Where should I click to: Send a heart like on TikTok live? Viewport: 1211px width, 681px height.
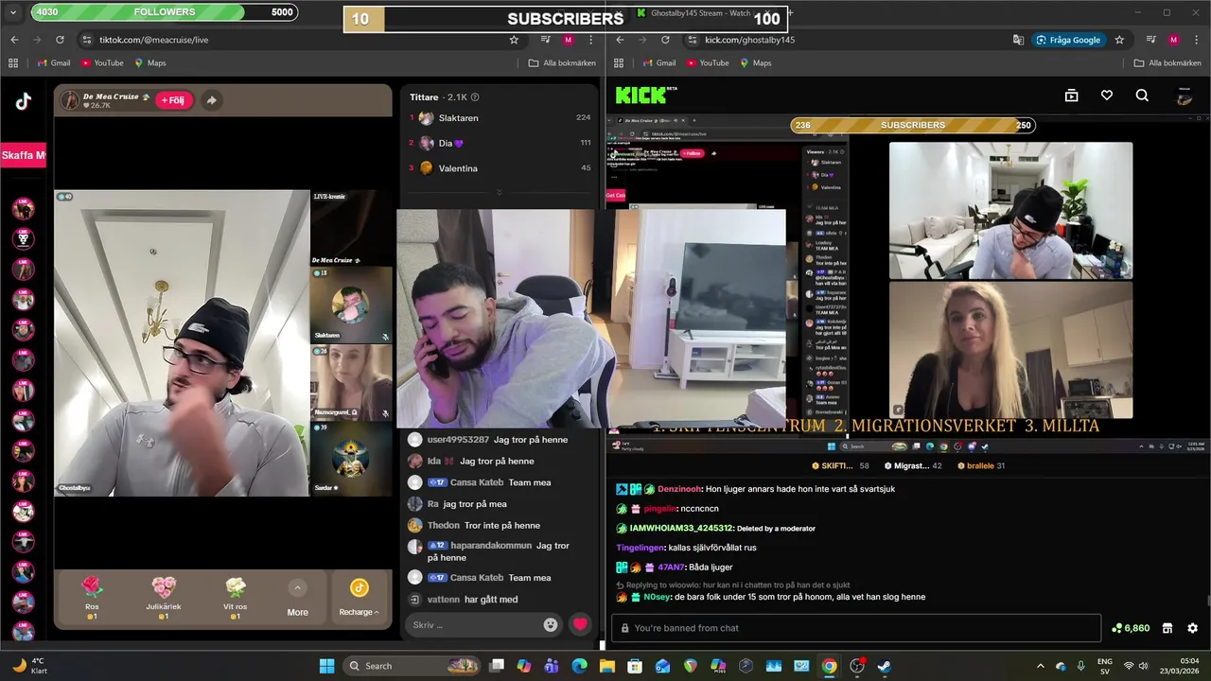point(580,624)
